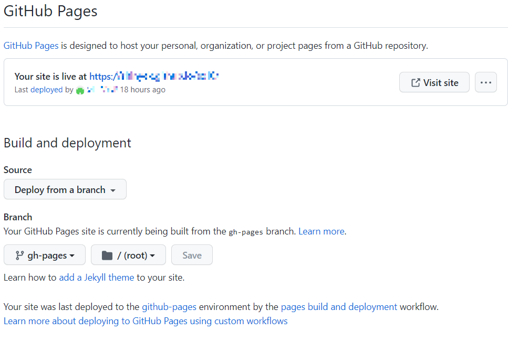Open the three-dots more options menu

pos(485,82)
